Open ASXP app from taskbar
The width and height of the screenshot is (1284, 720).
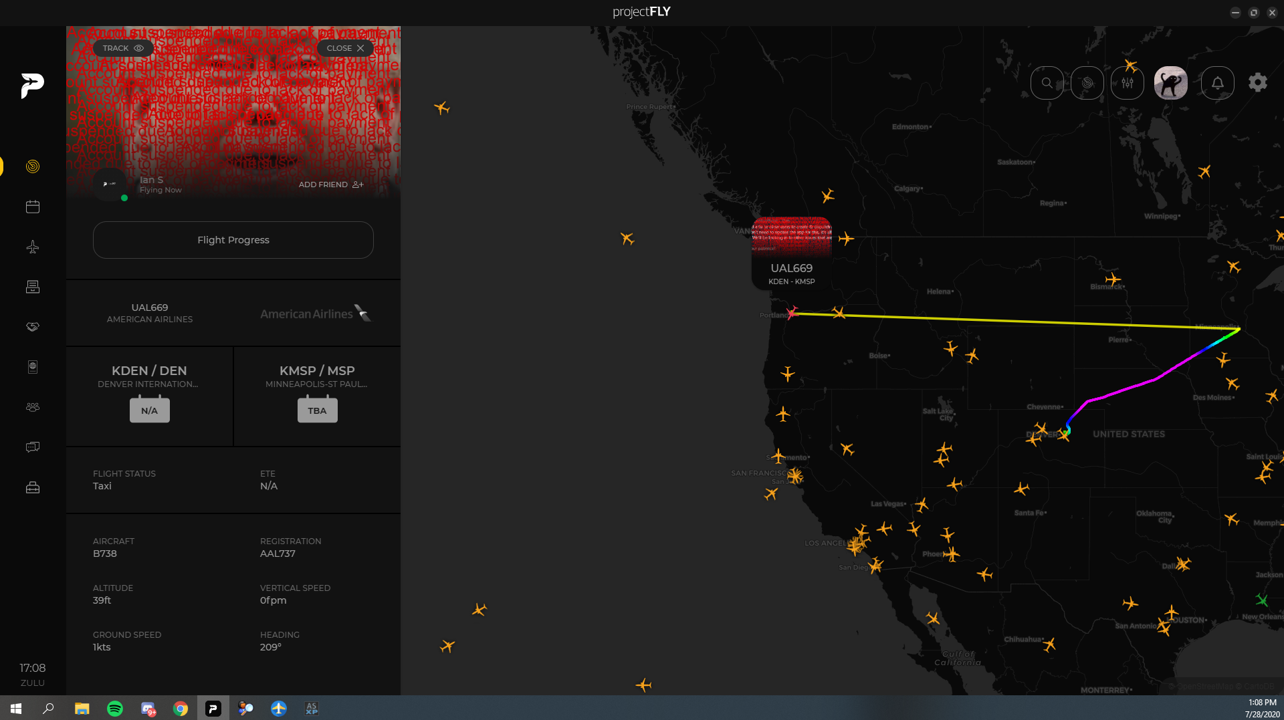point(312,708)
